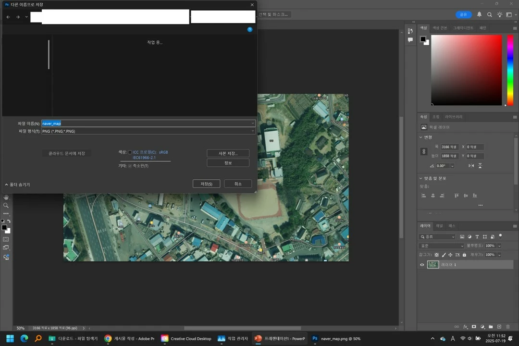Toggle the width-height link constraint icon
Screen dimensions: 519x346
coord(424,151)
